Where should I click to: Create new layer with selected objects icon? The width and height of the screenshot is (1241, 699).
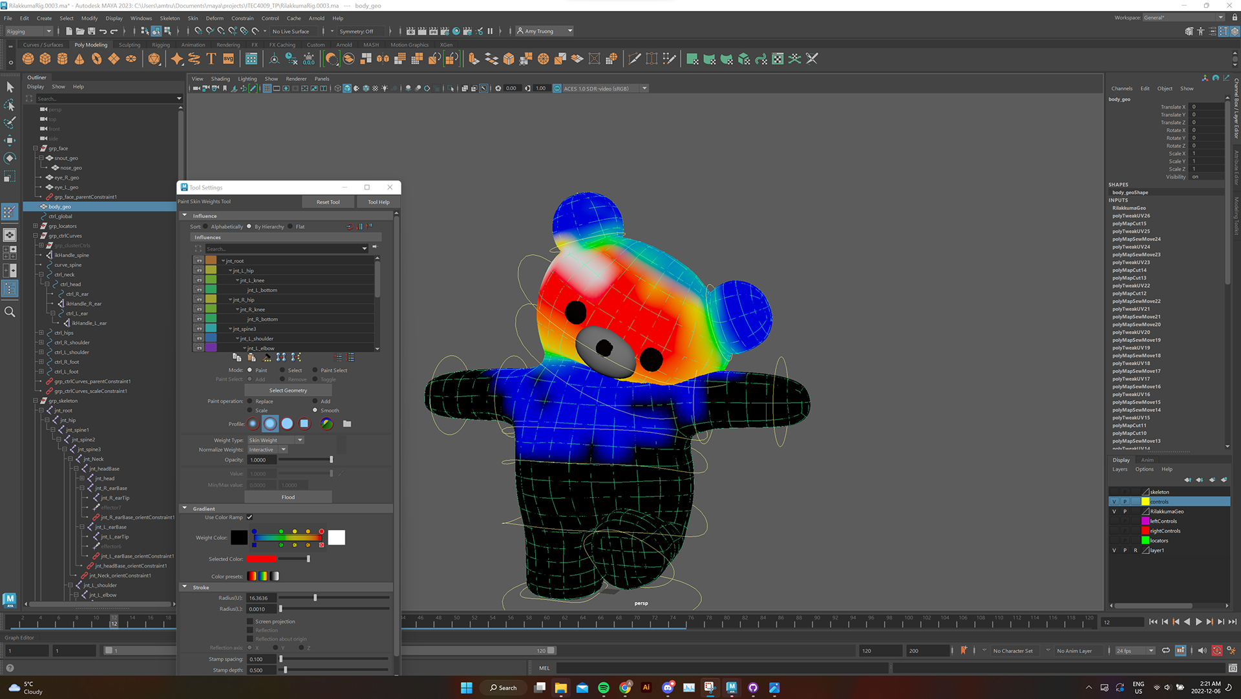1224,480
